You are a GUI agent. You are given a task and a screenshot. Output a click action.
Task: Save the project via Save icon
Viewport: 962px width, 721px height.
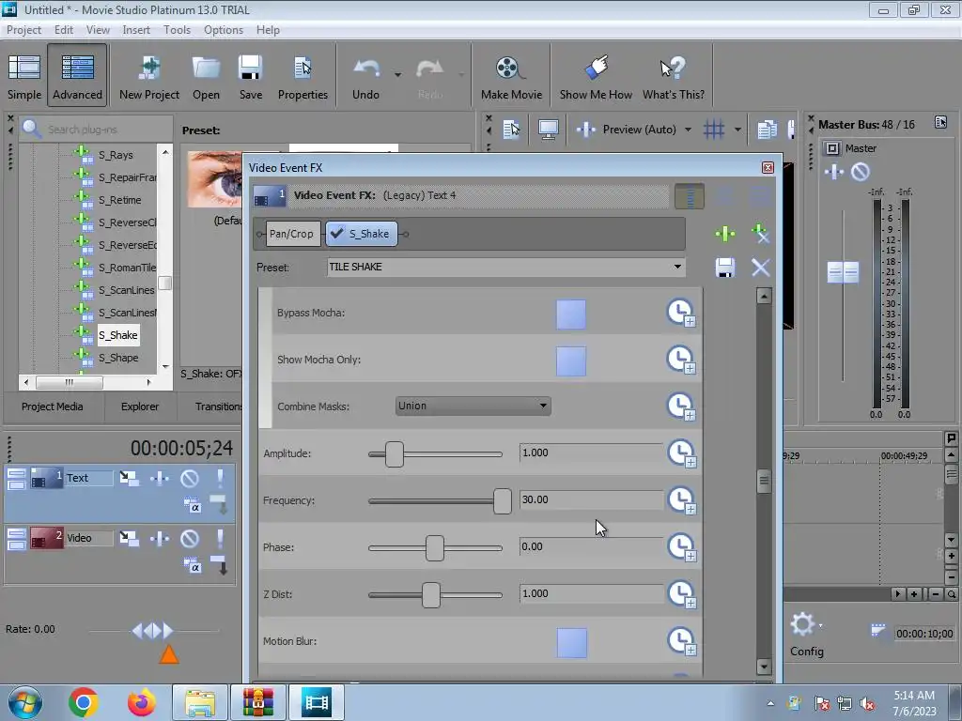click(250, 77)
